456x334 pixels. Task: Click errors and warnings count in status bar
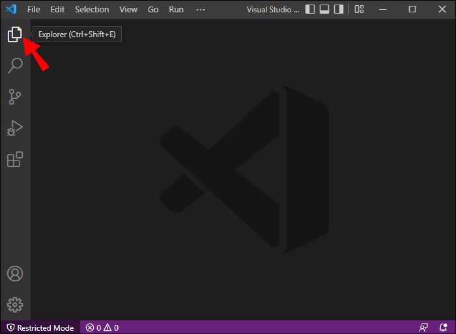point(102,328)
